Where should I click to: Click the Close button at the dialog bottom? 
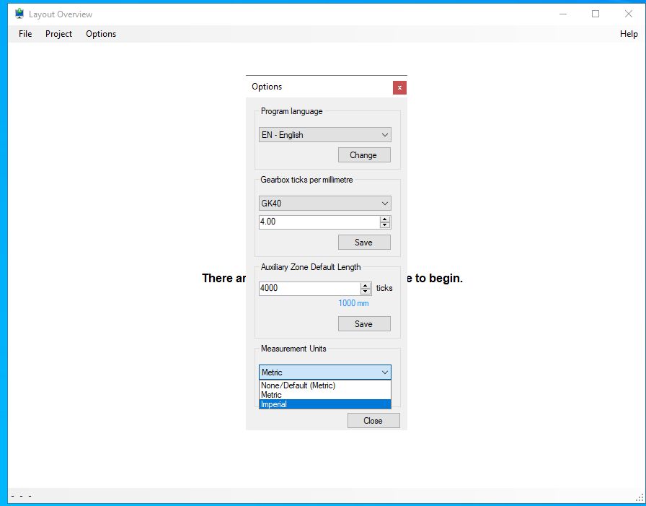(x=373, y=420)
